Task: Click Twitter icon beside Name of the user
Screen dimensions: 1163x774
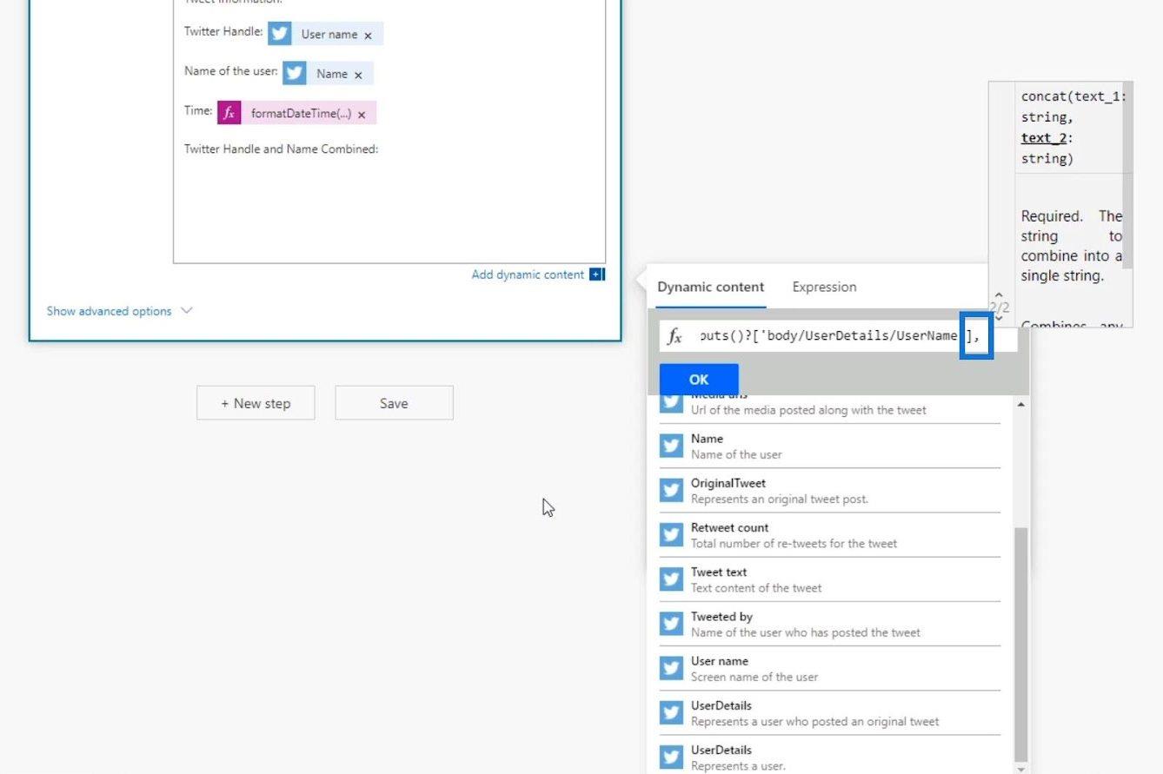Action: 671,446
